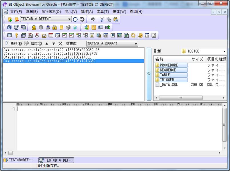Image resolution: width=230 pixels, height=171 pixels.
Task: Click the 执行(E) run button
Action: coord(14,44)
